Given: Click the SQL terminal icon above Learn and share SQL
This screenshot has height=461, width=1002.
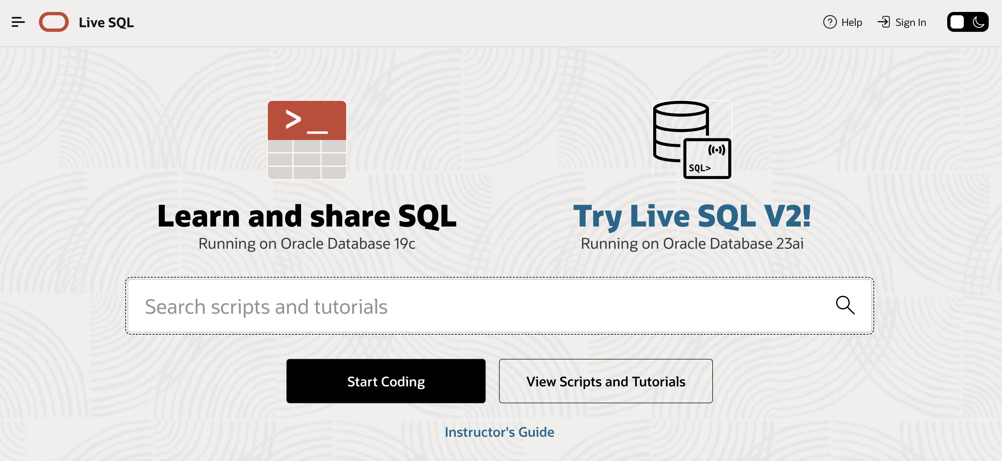Looking at the screenshot, I should pyautogui.click(x=307, y=140).
